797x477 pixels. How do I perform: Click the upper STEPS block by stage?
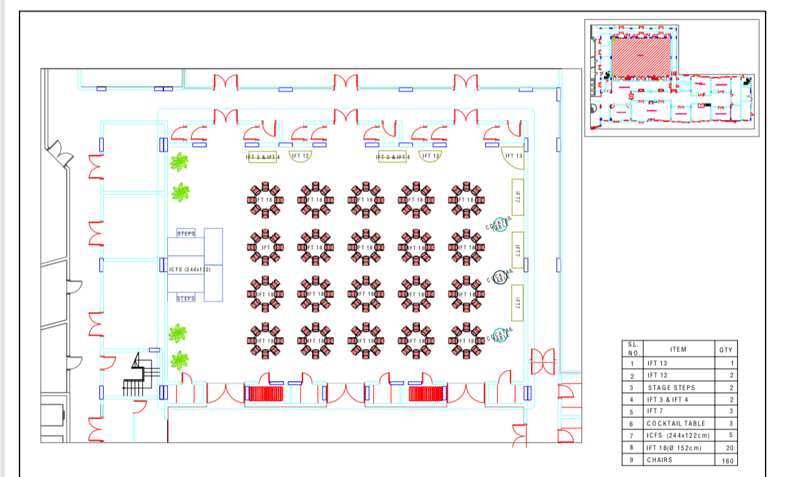186,233
